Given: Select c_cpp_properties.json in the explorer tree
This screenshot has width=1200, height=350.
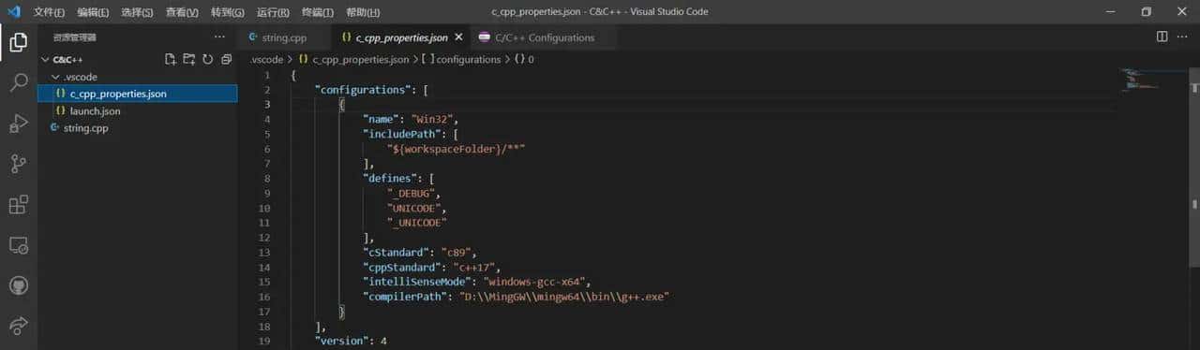Looking at the screenshot, I should (137, 94).
